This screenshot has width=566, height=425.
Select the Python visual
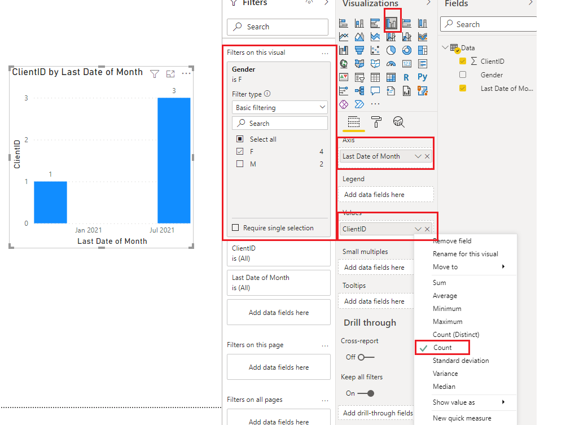point(422,77)
